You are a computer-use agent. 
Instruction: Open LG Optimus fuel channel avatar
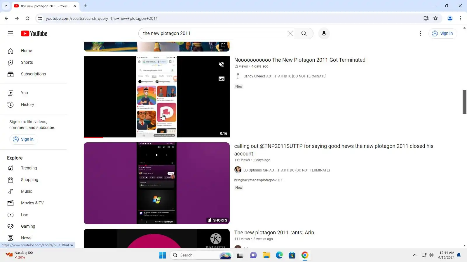[238, 170]
